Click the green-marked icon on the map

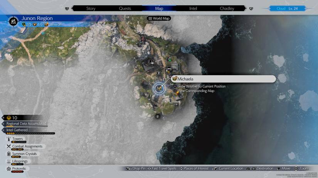169,59
